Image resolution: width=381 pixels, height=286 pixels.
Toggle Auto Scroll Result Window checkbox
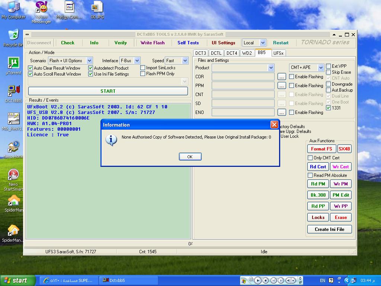click(31, 74)
